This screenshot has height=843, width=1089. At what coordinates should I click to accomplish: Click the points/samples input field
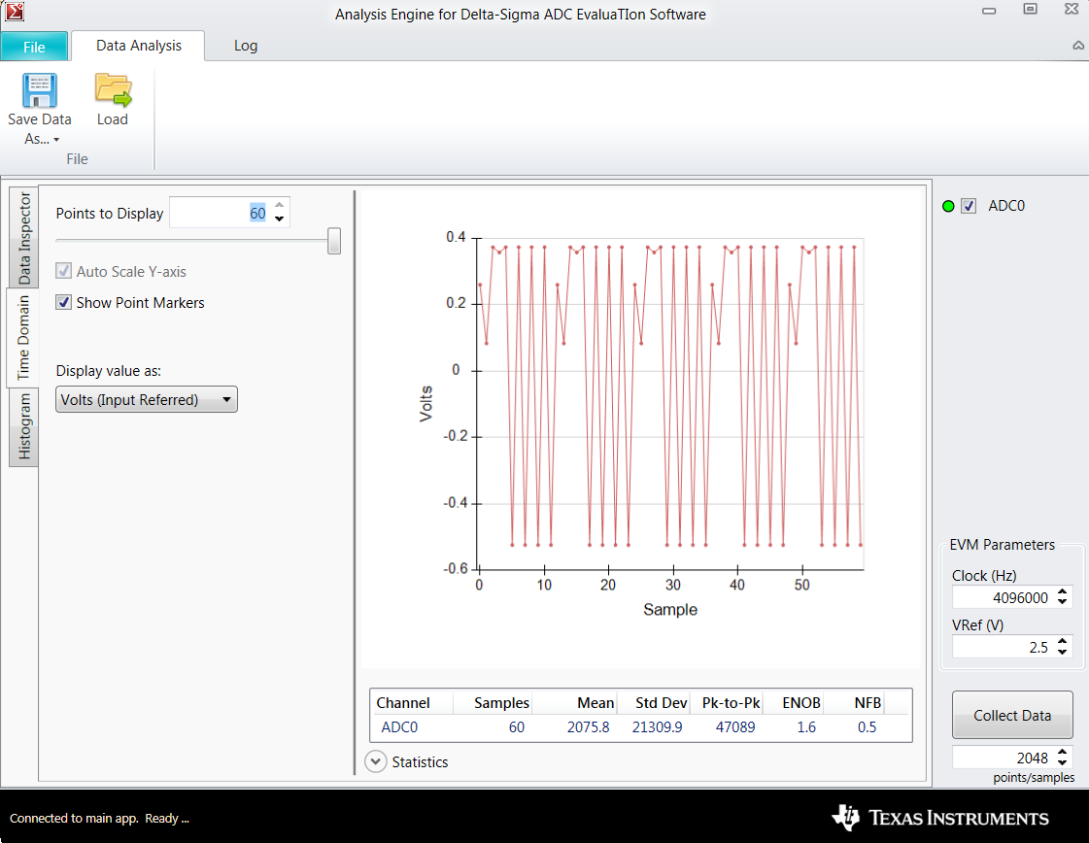[x=1004, y=758]
